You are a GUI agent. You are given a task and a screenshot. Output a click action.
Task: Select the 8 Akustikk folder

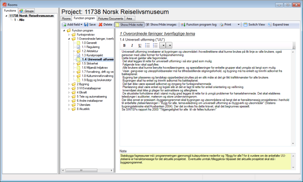click(84, 109)
